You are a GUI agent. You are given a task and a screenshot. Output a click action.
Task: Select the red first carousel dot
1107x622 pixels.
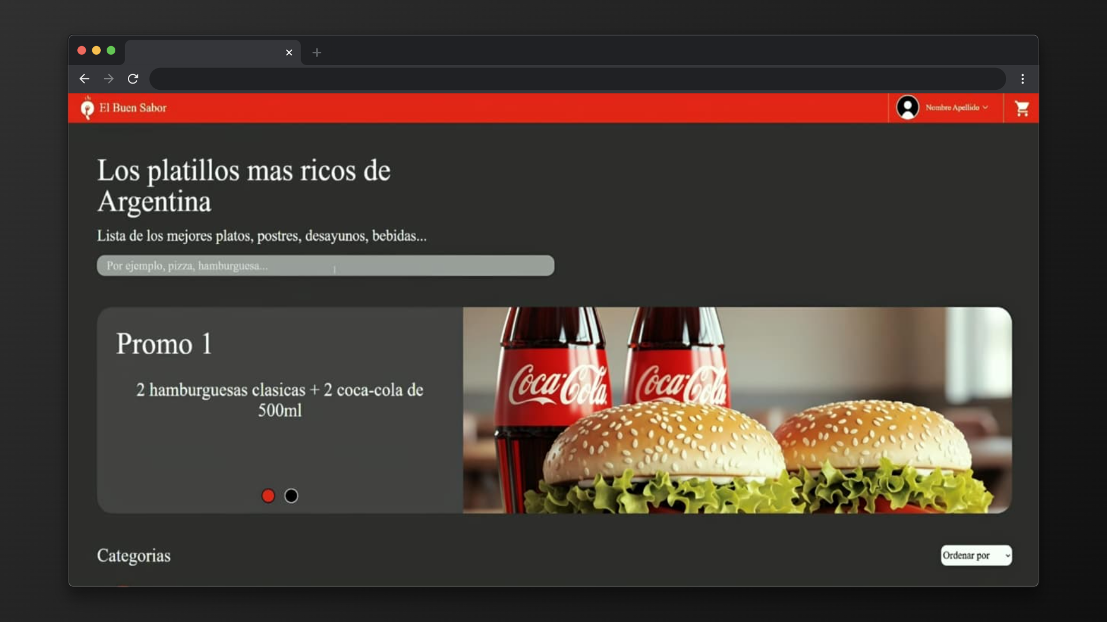pos(268,496)
